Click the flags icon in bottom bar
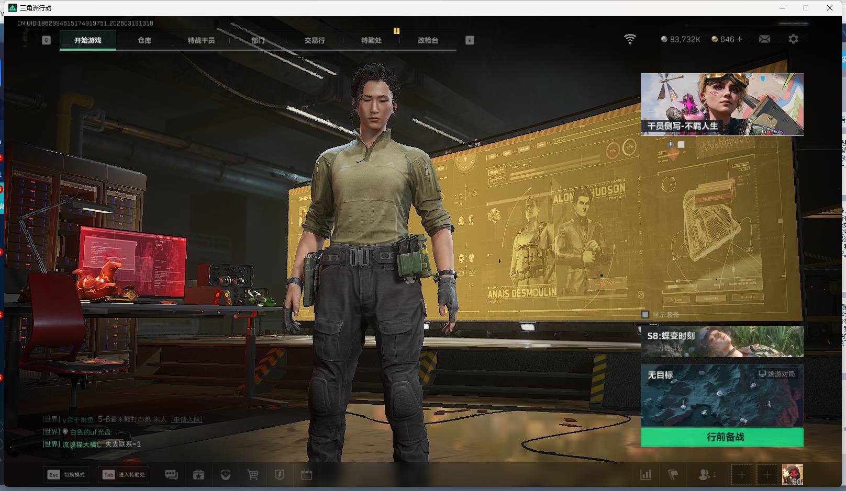This screenshot has height=491, width=846. pos(673,475)
